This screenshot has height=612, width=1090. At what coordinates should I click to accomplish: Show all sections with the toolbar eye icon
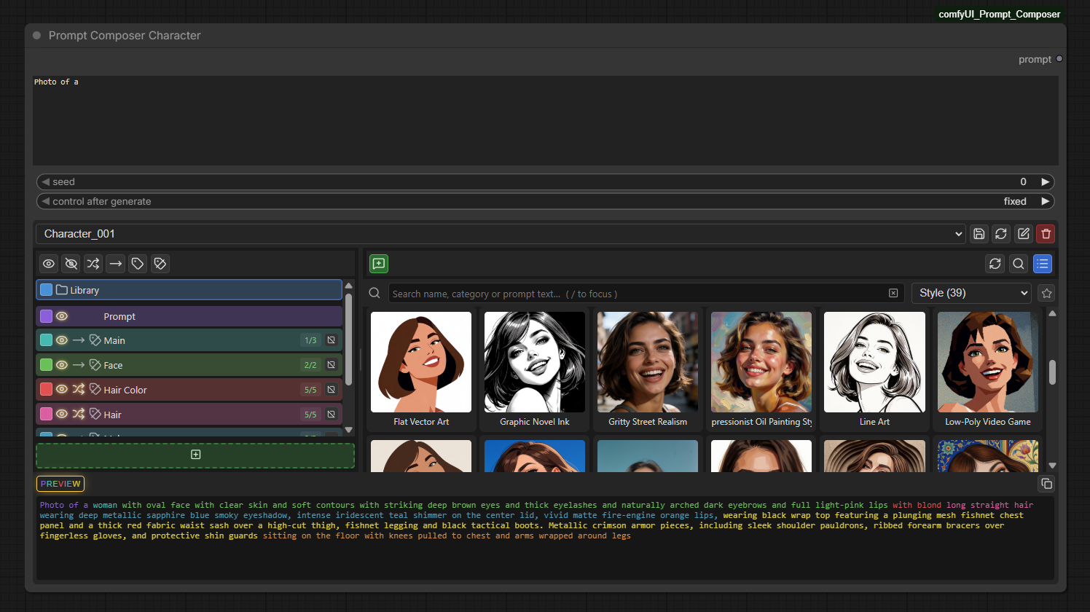coord(49,264)
